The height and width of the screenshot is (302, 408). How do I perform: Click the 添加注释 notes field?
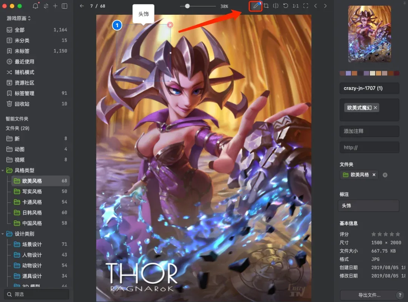pos(369,131)
